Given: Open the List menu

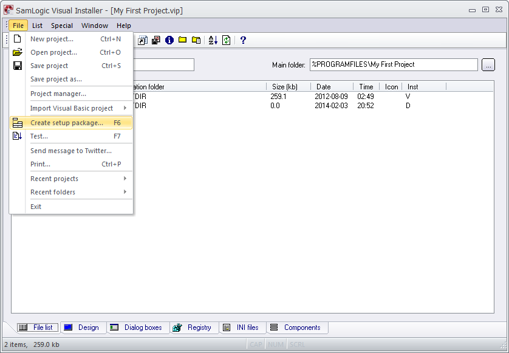Looking at the screenshot, I should click(x=37, y=26).
